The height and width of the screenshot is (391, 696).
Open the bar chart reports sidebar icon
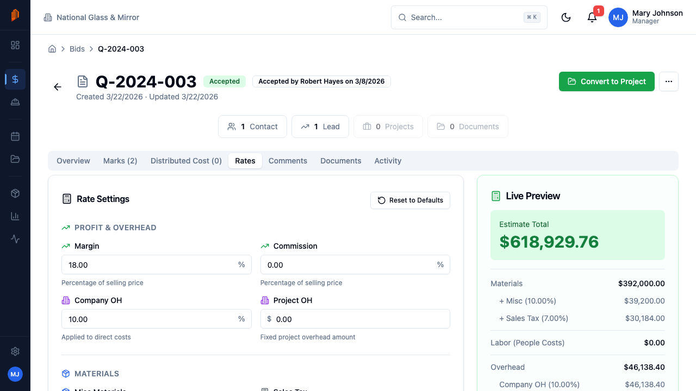(x=15, y=216)
